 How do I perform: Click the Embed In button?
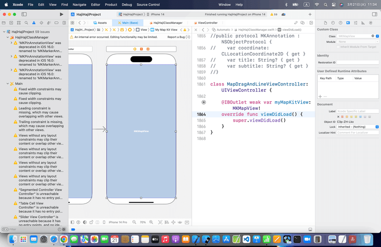[187, 222]
